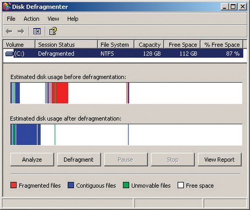Click the Forward arrow toolbar icon
This screenshot has width=250, height=210.
[x=21, y=31]
